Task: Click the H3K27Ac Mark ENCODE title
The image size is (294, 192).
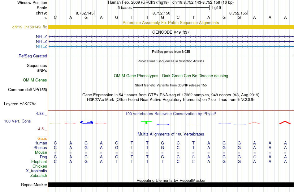Action: coord(171,99)
